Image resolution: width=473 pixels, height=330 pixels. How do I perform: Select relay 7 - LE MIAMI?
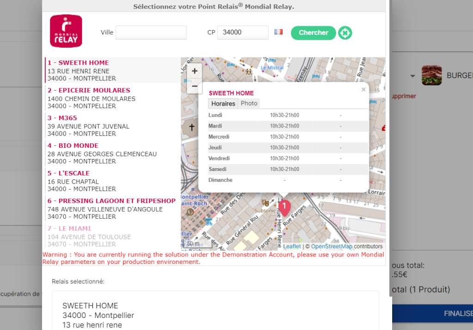pyautogui.click(x=113, y=236)
